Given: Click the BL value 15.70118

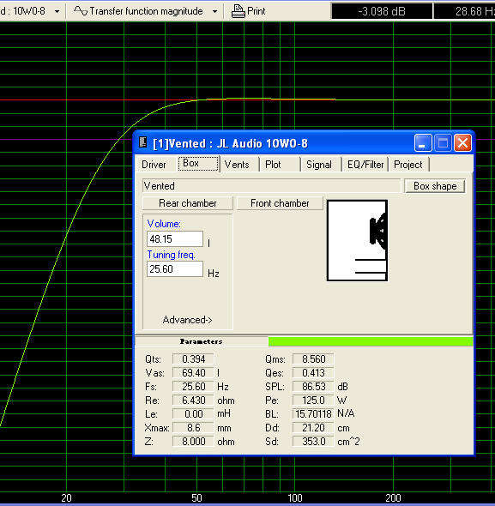Looking at the screenshot, I should pyautogui.click(x=313, y=414).
